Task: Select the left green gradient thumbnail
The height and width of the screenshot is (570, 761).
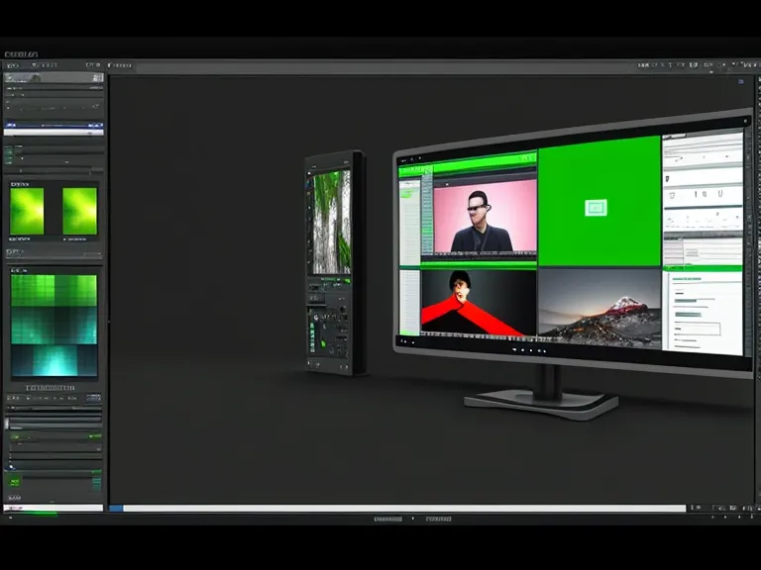Action: point(27,212)
